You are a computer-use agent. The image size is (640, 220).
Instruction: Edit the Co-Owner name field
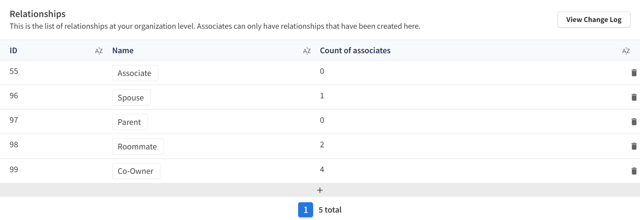(136, 171)
